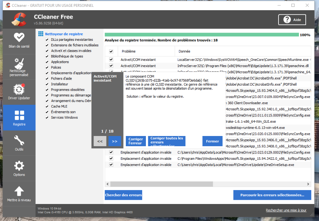Select Arrangement du menu Démarrer item
This screenshot has height=221, width=319.
coord(71,101)
